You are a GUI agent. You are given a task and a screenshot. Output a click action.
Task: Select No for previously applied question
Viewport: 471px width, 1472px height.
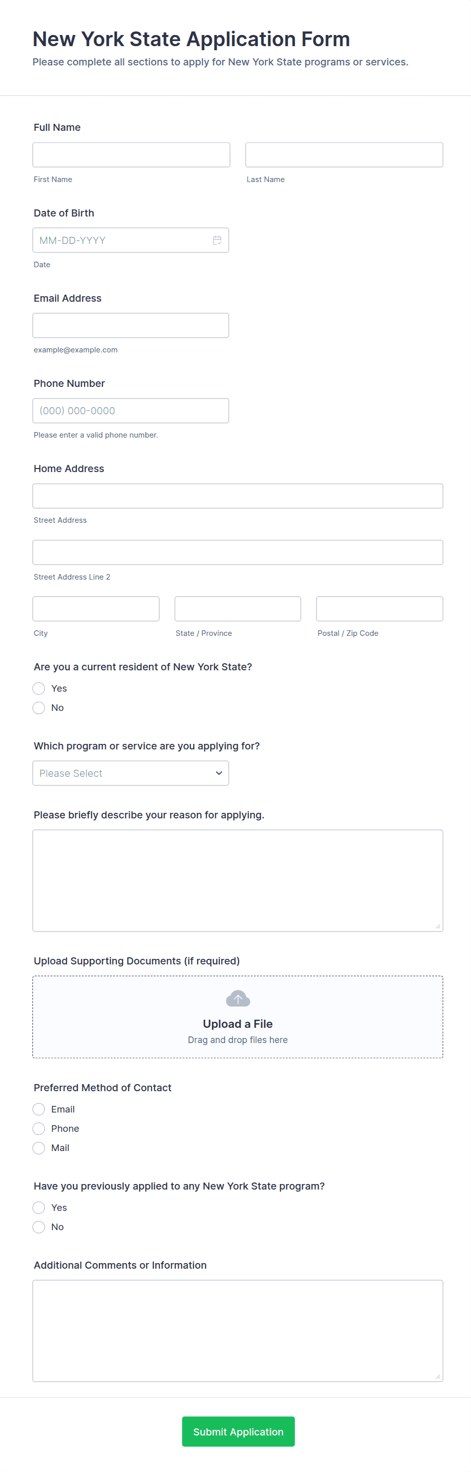38,1226
